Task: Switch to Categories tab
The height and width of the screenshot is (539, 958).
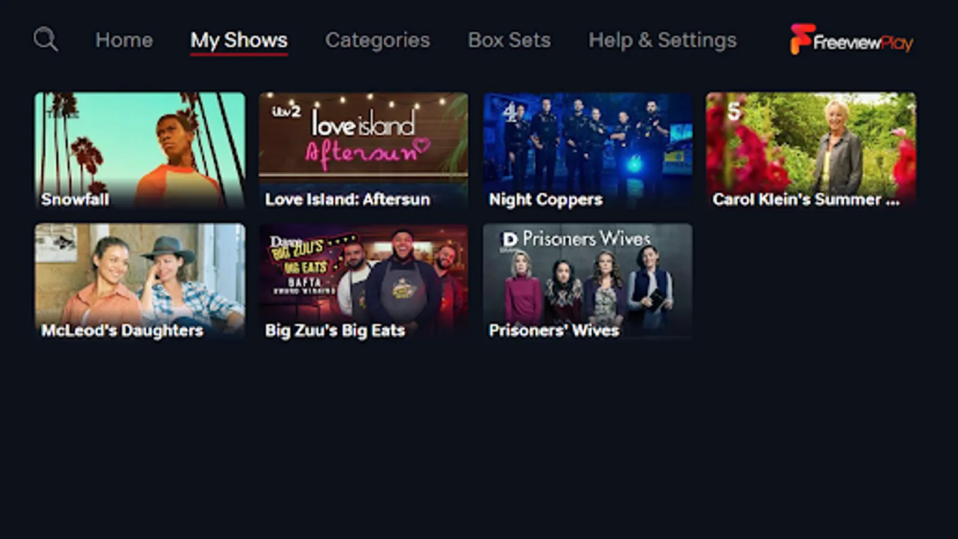Action: tap(377, 40)
